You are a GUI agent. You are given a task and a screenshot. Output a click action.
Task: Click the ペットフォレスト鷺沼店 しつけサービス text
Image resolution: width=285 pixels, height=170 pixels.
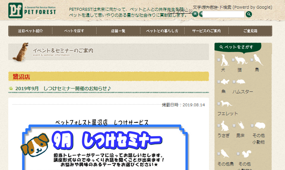pos(102,122)
